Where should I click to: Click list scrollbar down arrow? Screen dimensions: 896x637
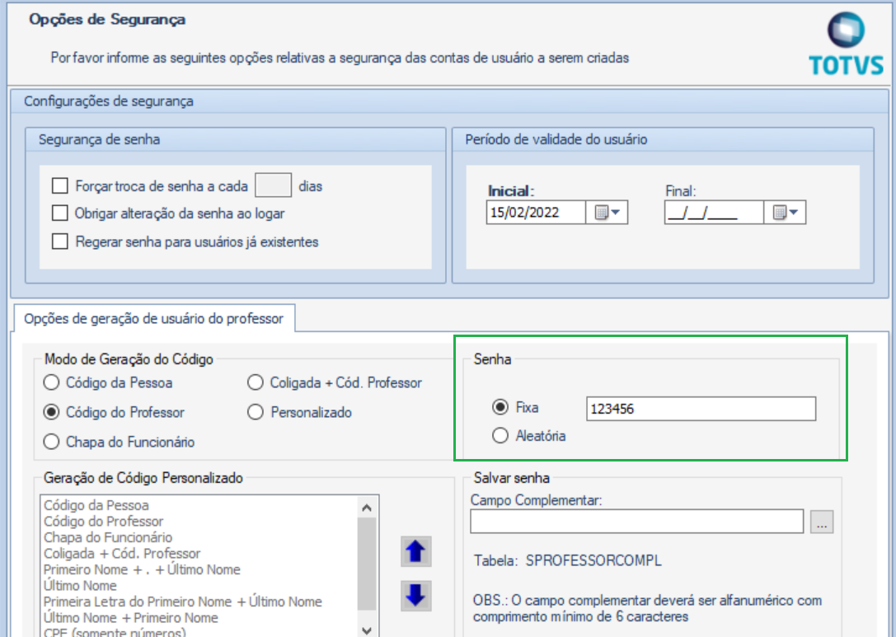coord(367,630)
